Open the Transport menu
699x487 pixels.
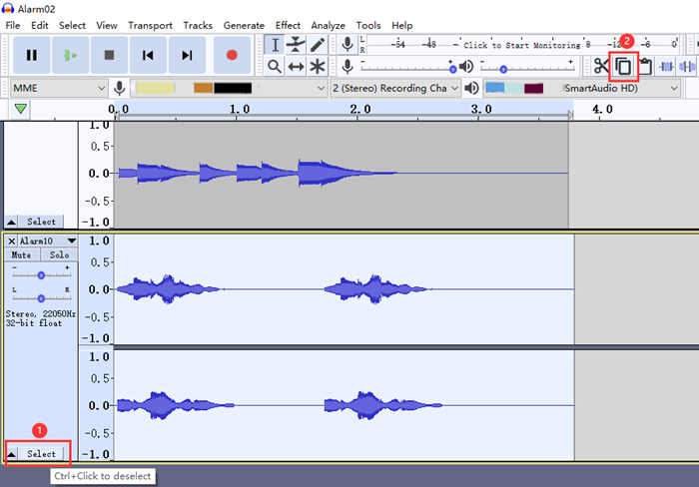pyautogui.click(x=150, y=25)
